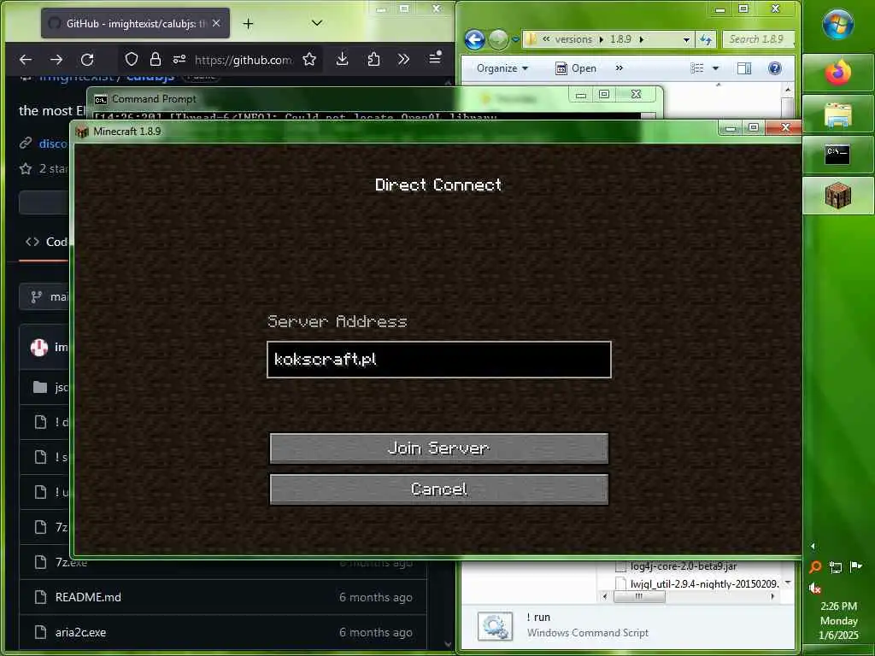Screen dimensions: 875x656
Task: Go forward in Explorer window
Action: pos(498,39)
